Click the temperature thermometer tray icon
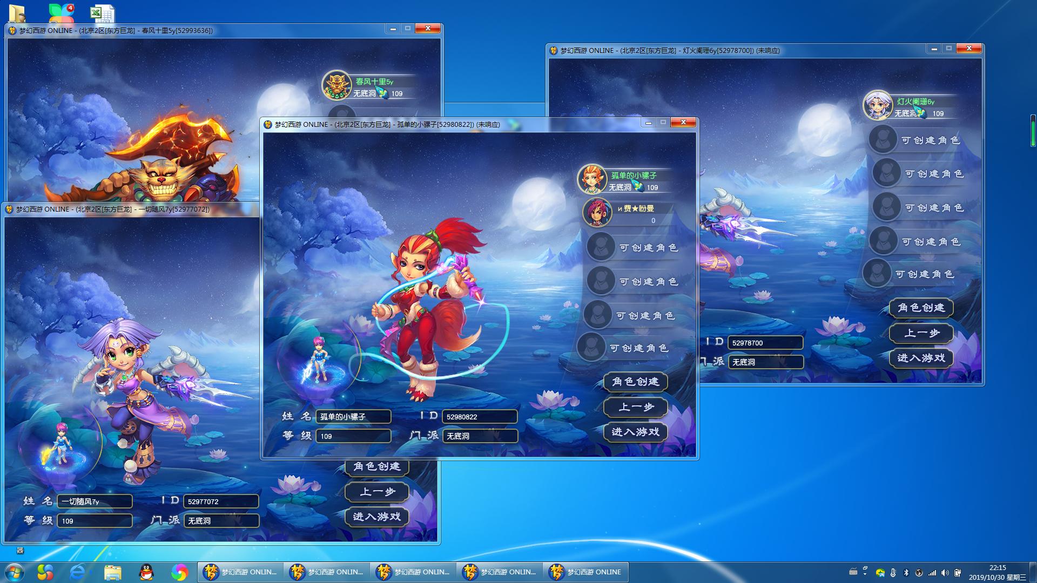 [x=893, y=573]
